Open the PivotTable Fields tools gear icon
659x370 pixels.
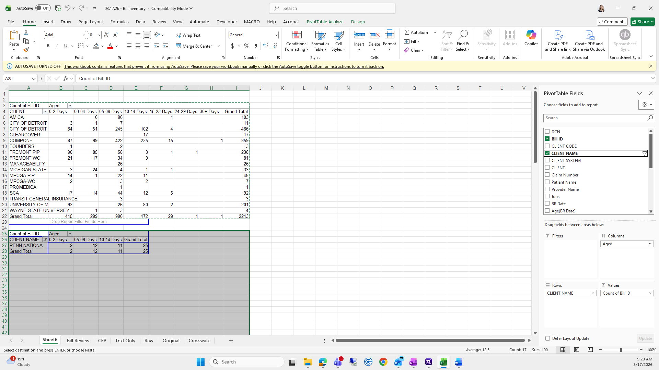pyautogui.click(x=644, y=105)
